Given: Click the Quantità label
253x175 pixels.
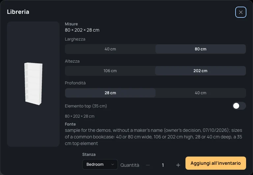Looking at the screenshot, I should click(x=130, y=165).
